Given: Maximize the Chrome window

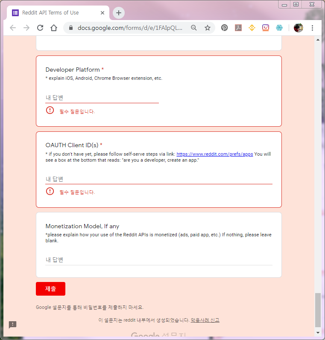Looking at the screenshot, I should tap(296, 5).
